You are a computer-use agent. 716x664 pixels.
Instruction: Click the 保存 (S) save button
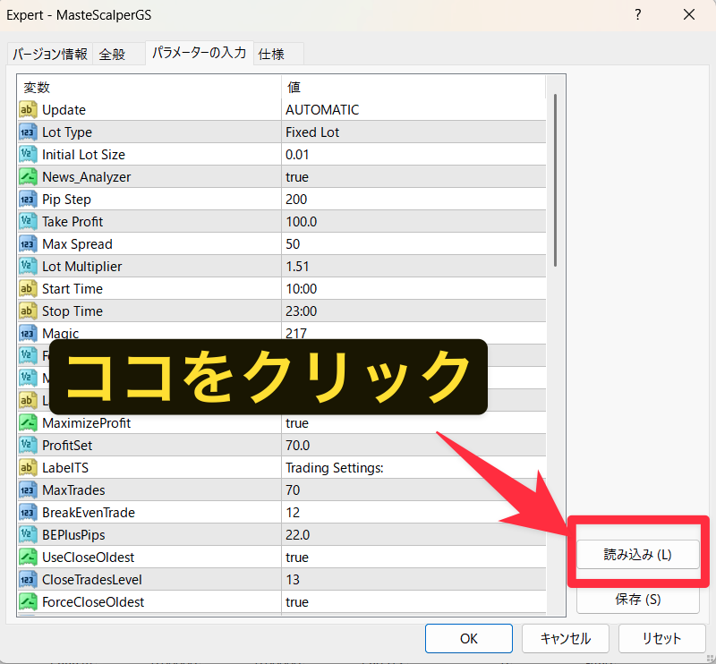pyautogui.click(x=638, y=600)
